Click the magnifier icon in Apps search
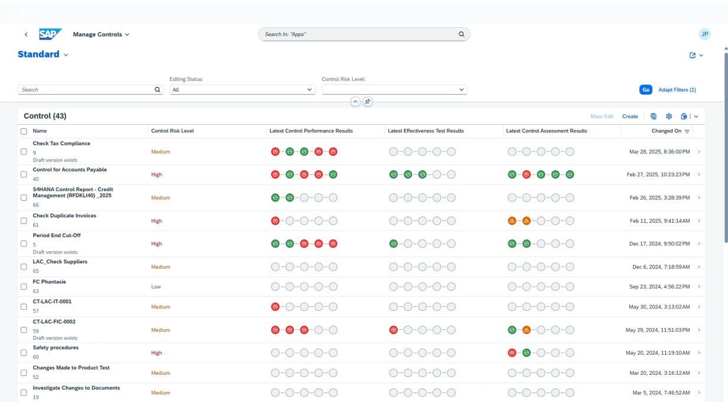The image size is (728, 402). pyautogui.click(x=461, y=34)
